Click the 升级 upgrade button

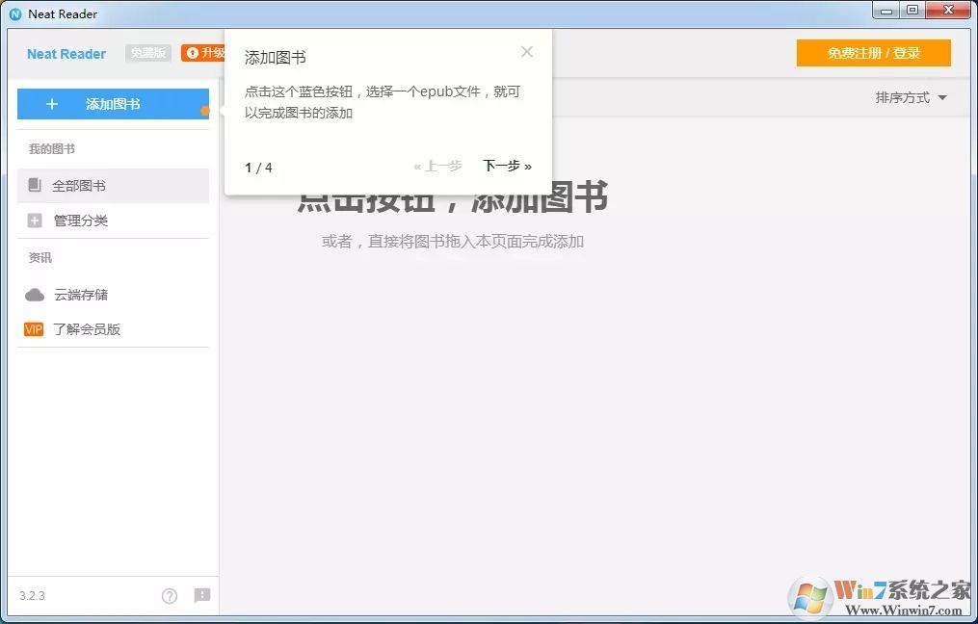click(204, 53)
